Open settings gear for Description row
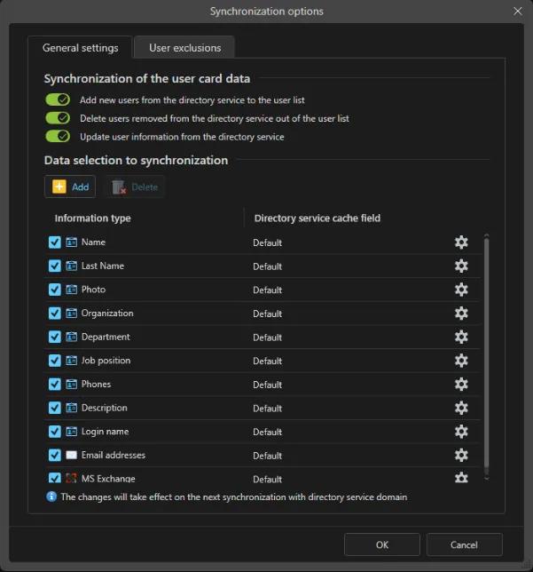The height and width of the screenshot is (572, 533). point(461,409)
